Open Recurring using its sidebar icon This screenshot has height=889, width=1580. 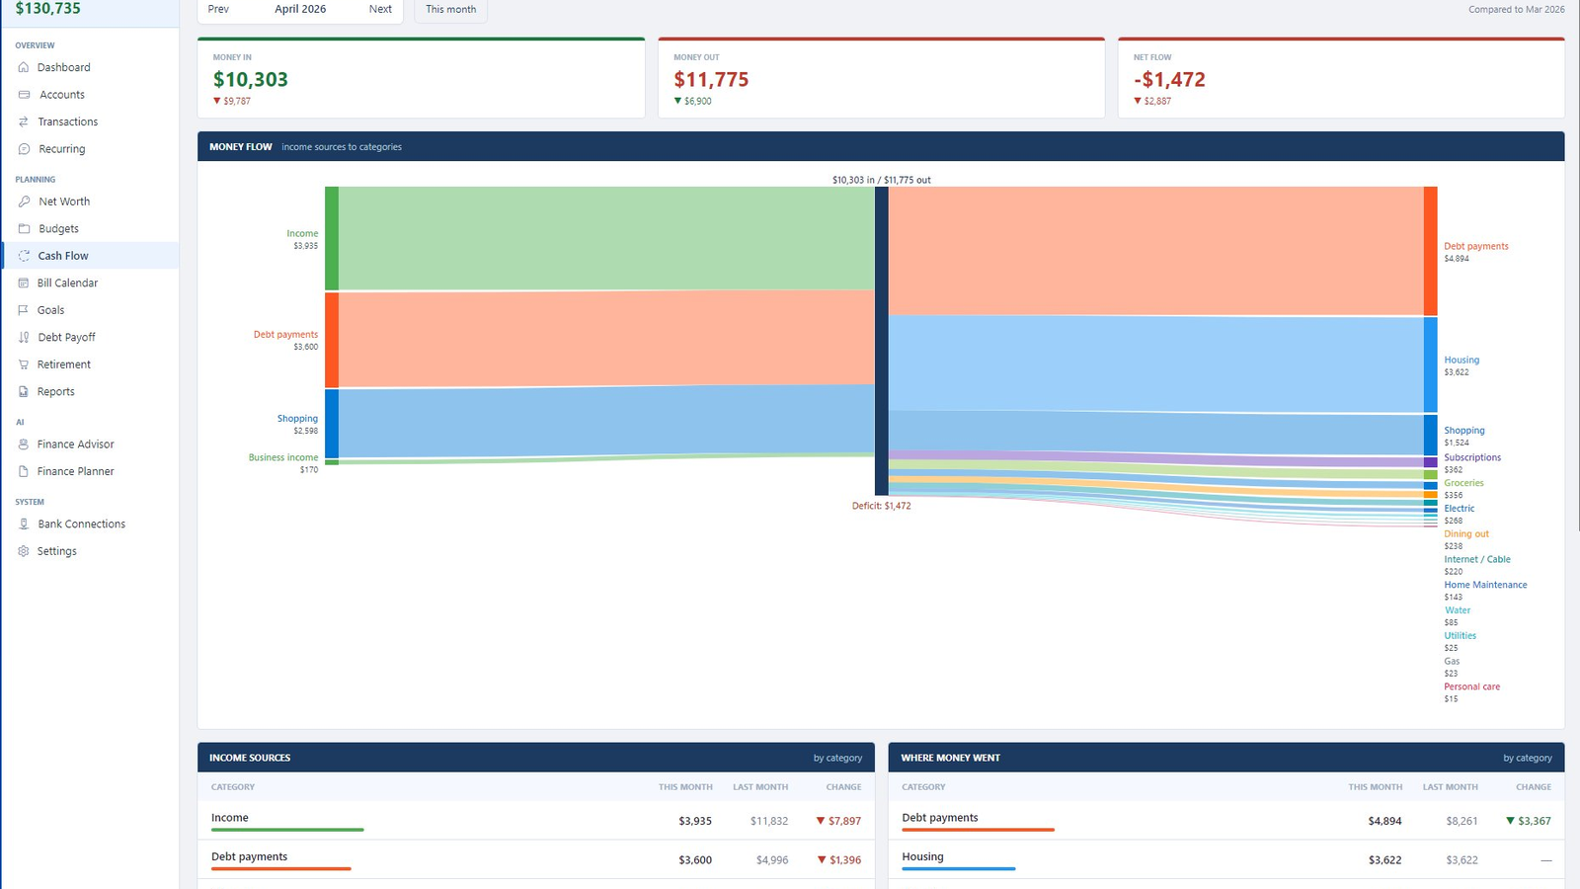pos(24,149)
